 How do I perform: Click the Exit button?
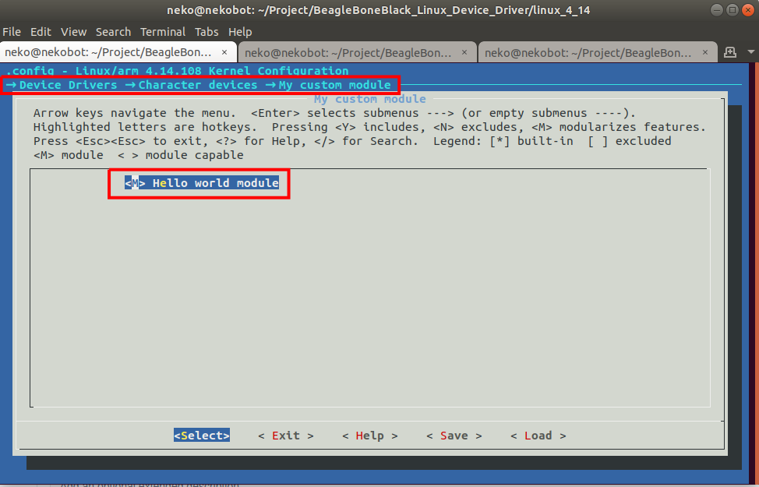pos(285,436)
